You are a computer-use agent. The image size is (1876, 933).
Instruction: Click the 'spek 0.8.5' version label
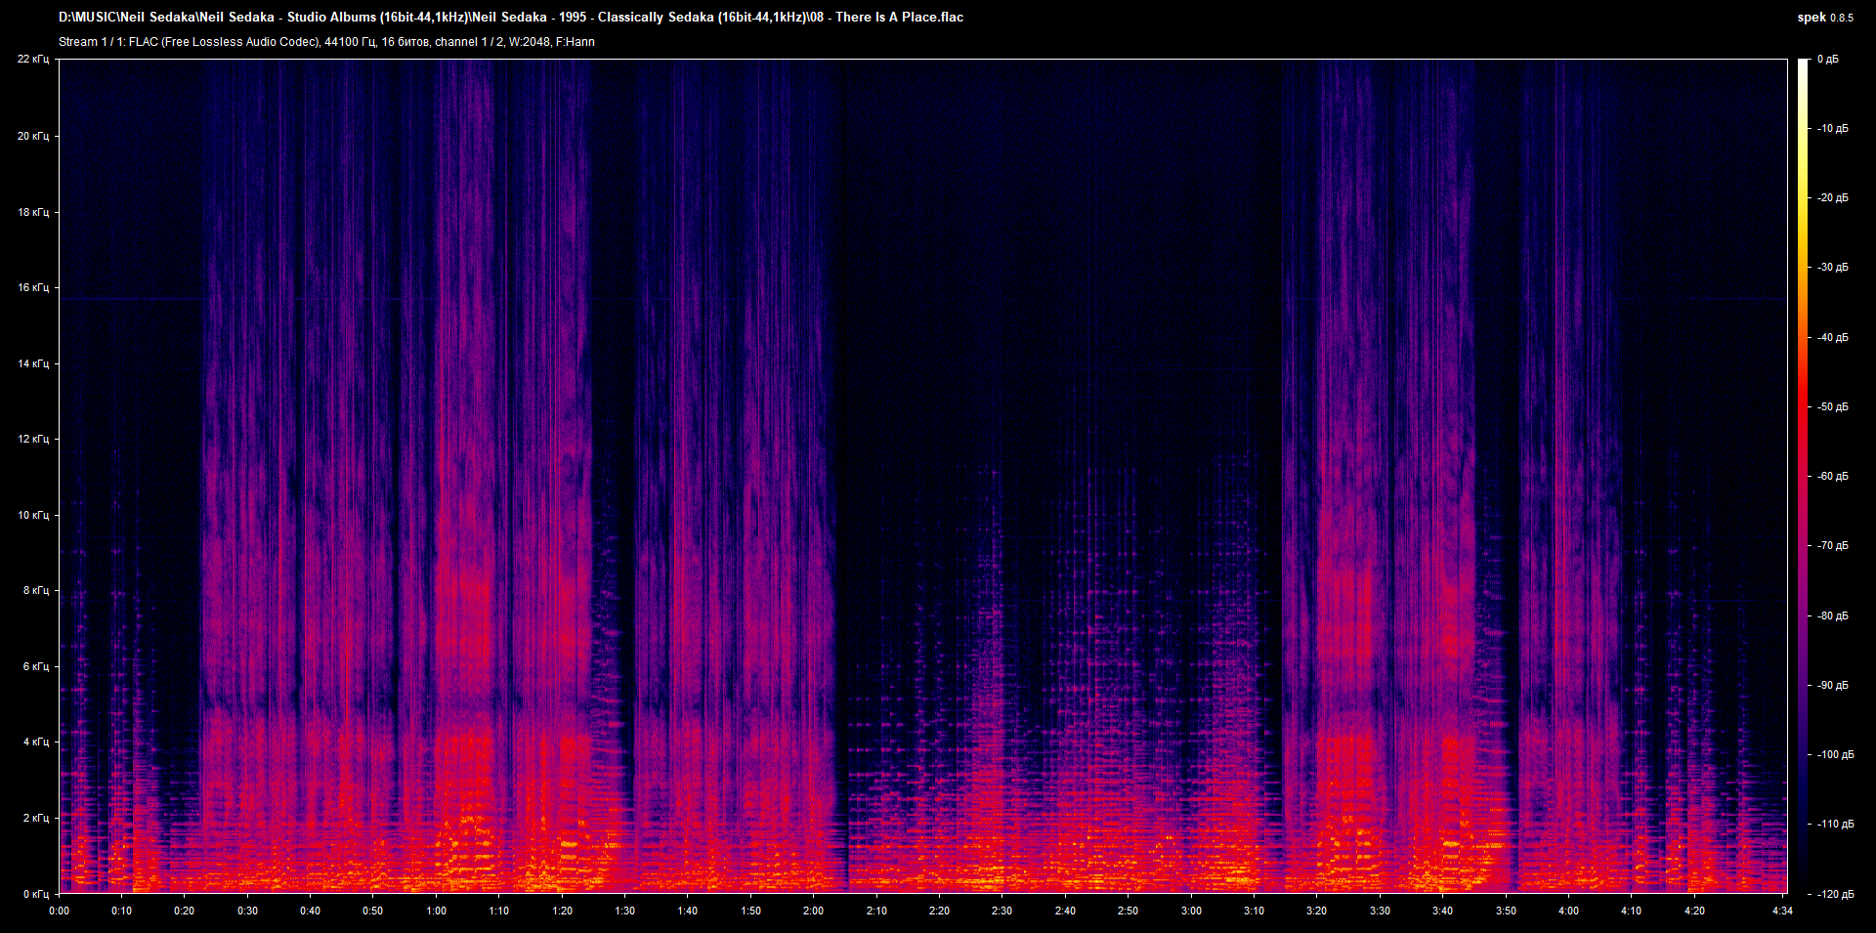click(x=1825, y=18)
